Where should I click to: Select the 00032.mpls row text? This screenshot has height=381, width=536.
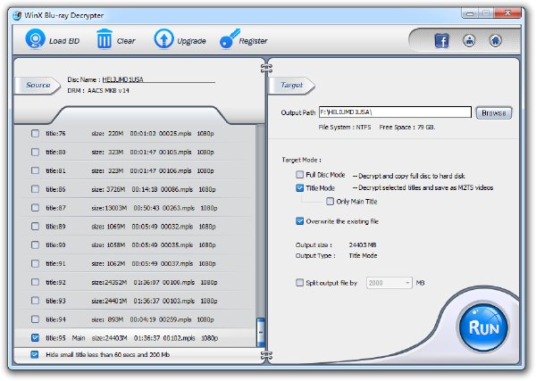pyautogui.click(x=177, y=227)
